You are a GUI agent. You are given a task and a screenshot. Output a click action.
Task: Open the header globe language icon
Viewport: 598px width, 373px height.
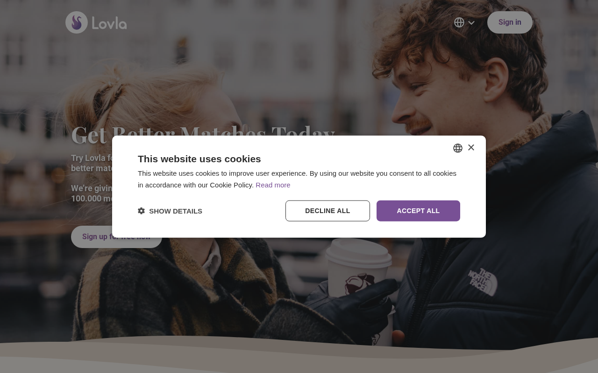[x=459, y=22]
